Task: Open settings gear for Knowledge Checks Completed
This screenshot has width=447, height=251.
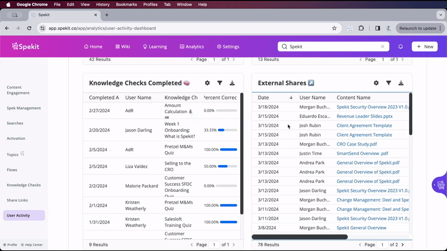Action: pyautogui.click(x=207, y=83)
